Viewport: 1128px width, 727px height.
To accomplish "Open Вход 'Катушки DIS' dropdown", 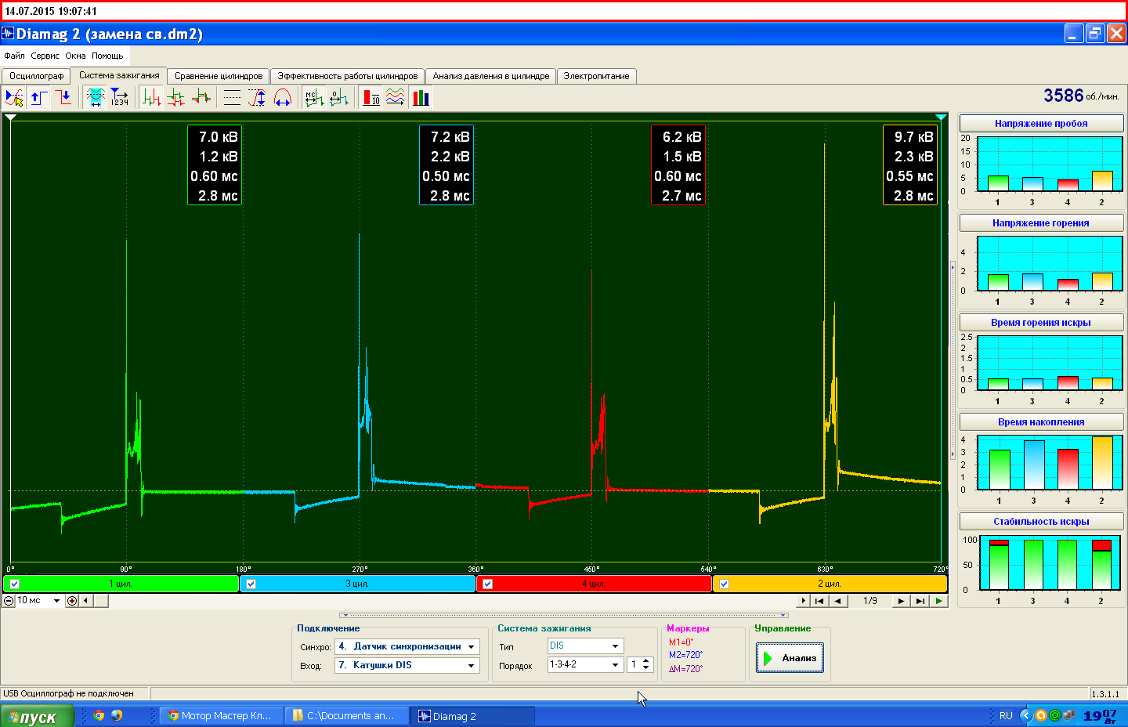I will point(472,666).
